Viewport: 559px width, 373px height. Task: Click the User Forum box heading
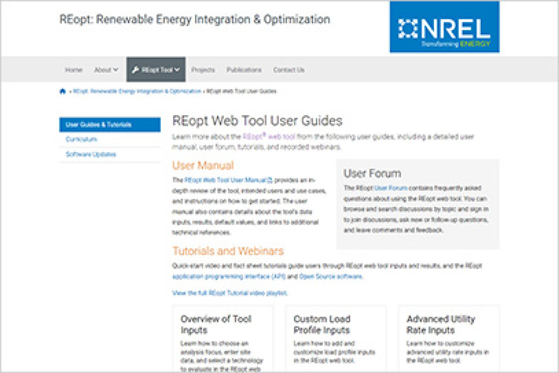372,174
